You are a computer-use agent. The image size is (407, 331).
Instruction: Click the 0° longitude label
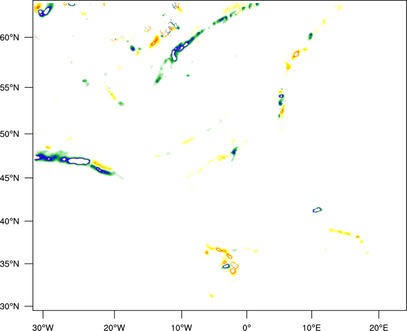click(247, 327)
